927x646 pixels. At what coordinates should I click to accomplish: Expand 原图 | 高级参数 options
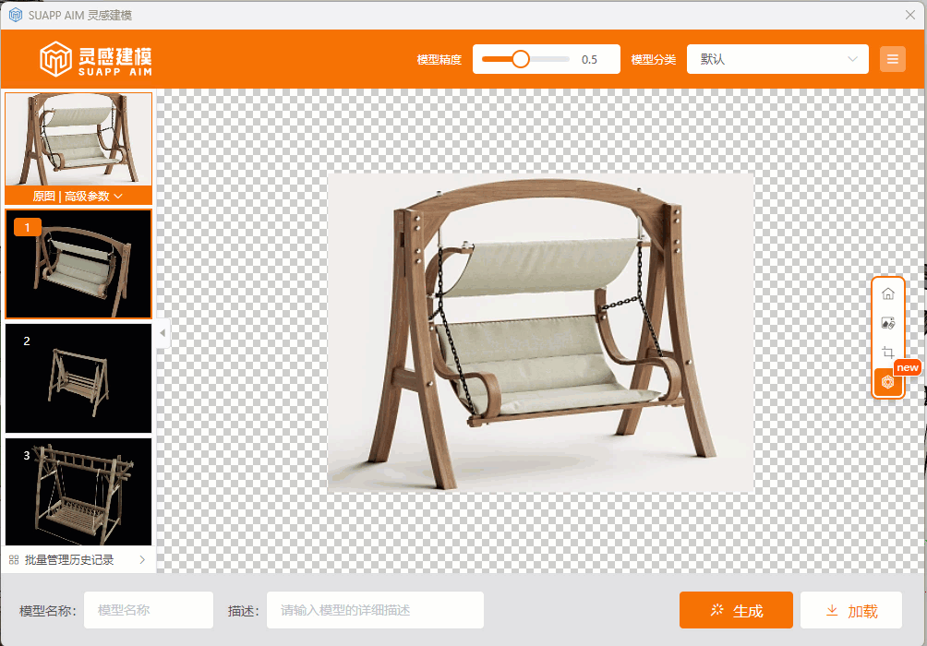pyautogui.click(x=78, y=196)
